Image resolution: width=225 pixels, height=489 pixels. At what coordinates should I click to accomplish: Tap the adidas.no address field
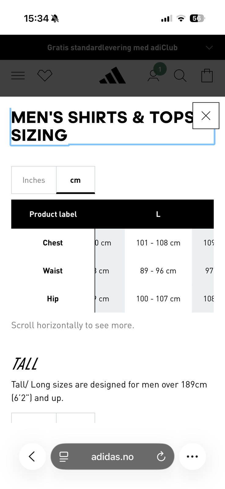tap(112, 457)
